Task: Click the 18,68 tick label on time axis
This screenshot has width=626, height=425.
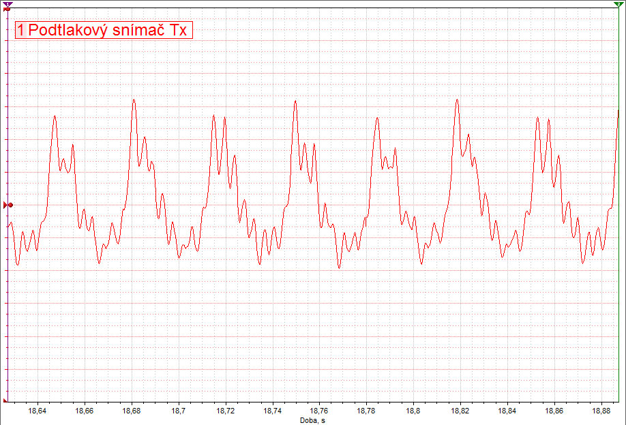Action: point(131,411)
